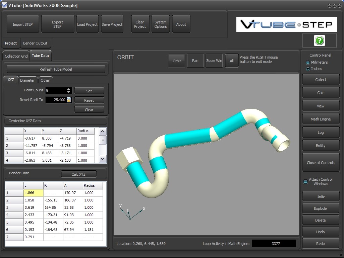Switch to the Diameter tab

pos(27,80)
